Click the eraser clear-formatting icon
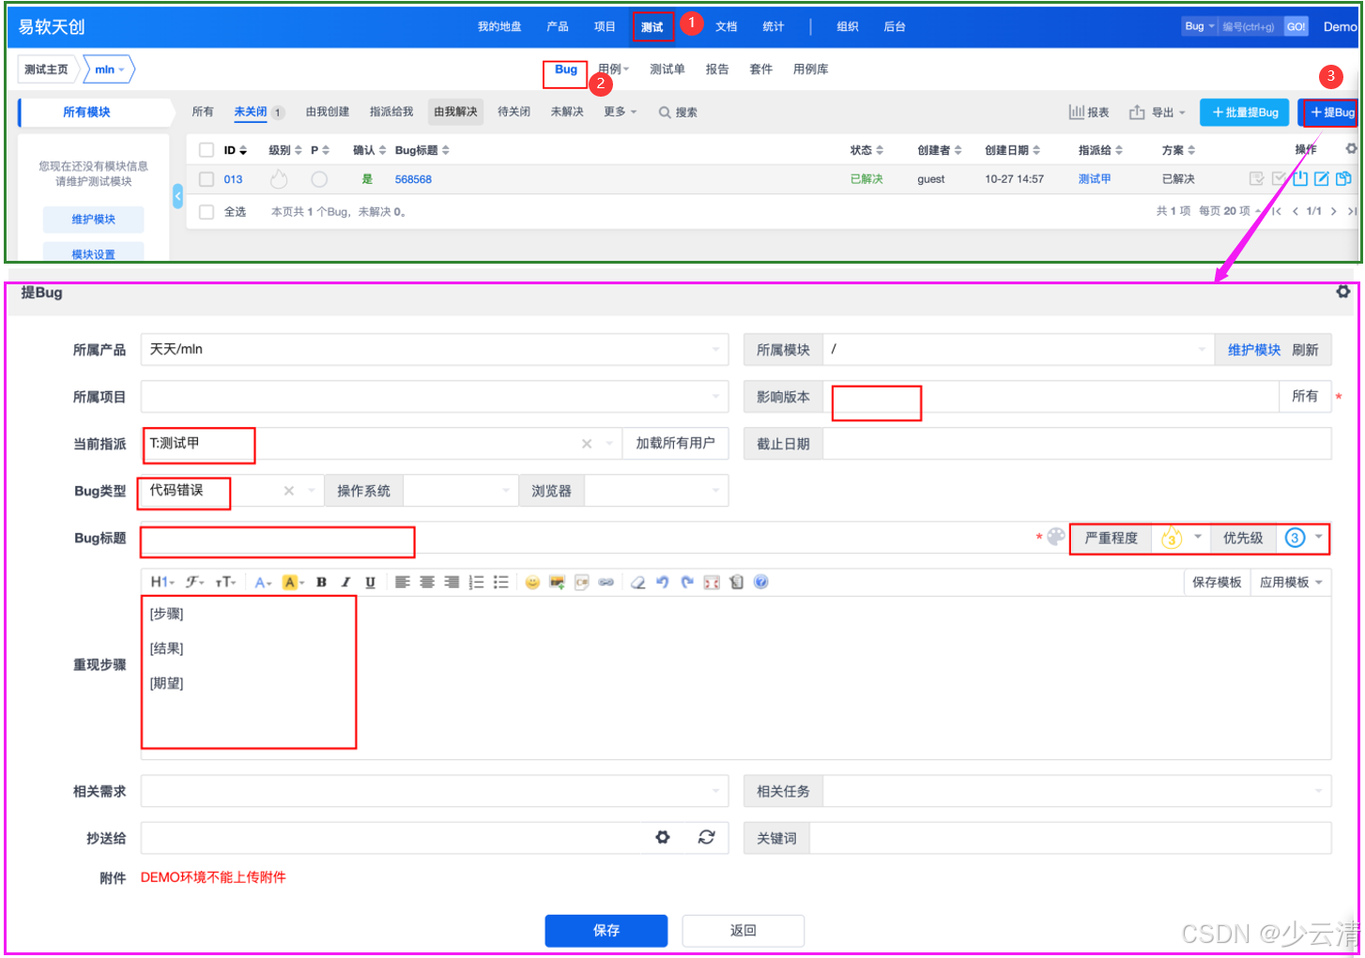1365x958 pixels. pyautogui.click(x=638, y=583)
